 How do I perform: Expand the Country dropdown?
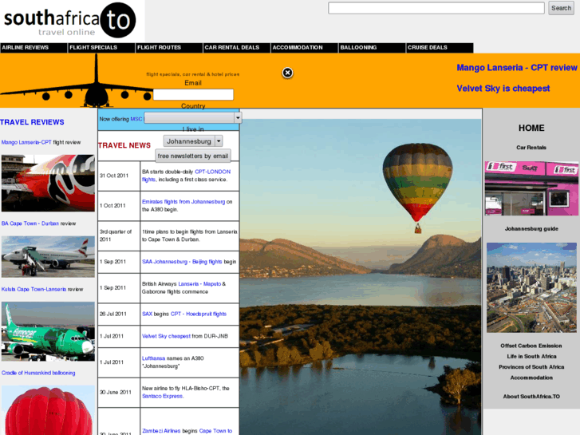tap(193, 117)
